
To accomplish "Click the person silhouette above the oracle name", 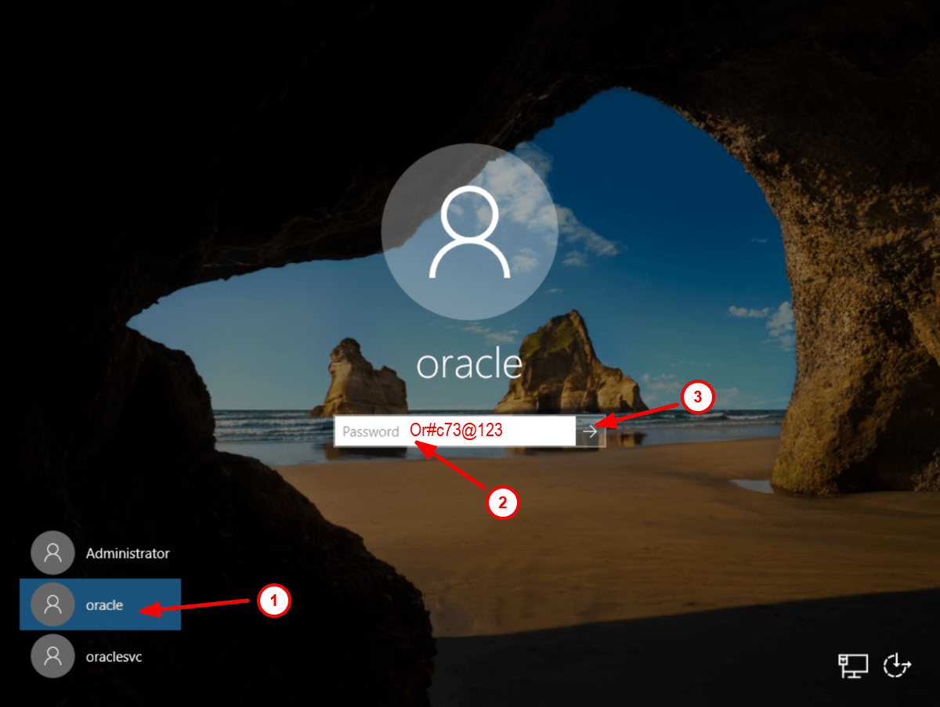I will pyautogui.click(x=469, y=231).
